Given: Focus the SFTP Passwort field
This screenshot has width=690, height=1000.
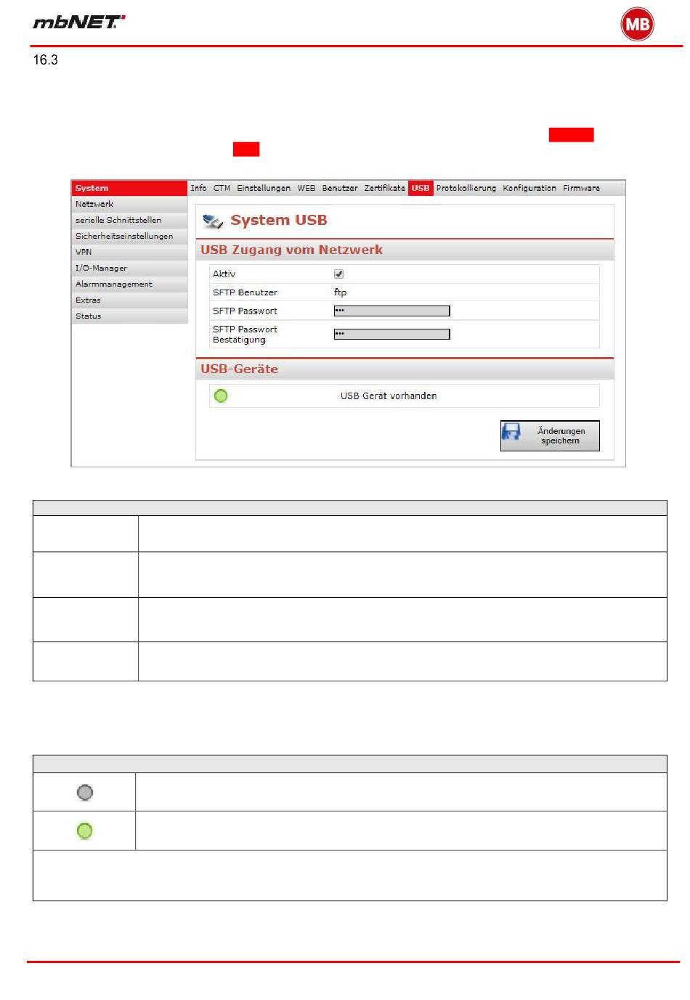Looking at the screenshot, I should click(391, 311).
